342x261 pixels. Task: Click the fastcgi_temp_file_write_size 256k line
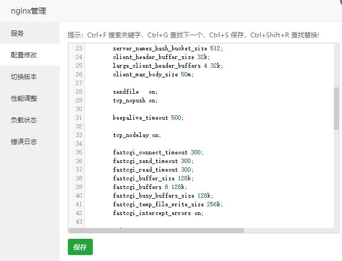click(x=168, y=205)
